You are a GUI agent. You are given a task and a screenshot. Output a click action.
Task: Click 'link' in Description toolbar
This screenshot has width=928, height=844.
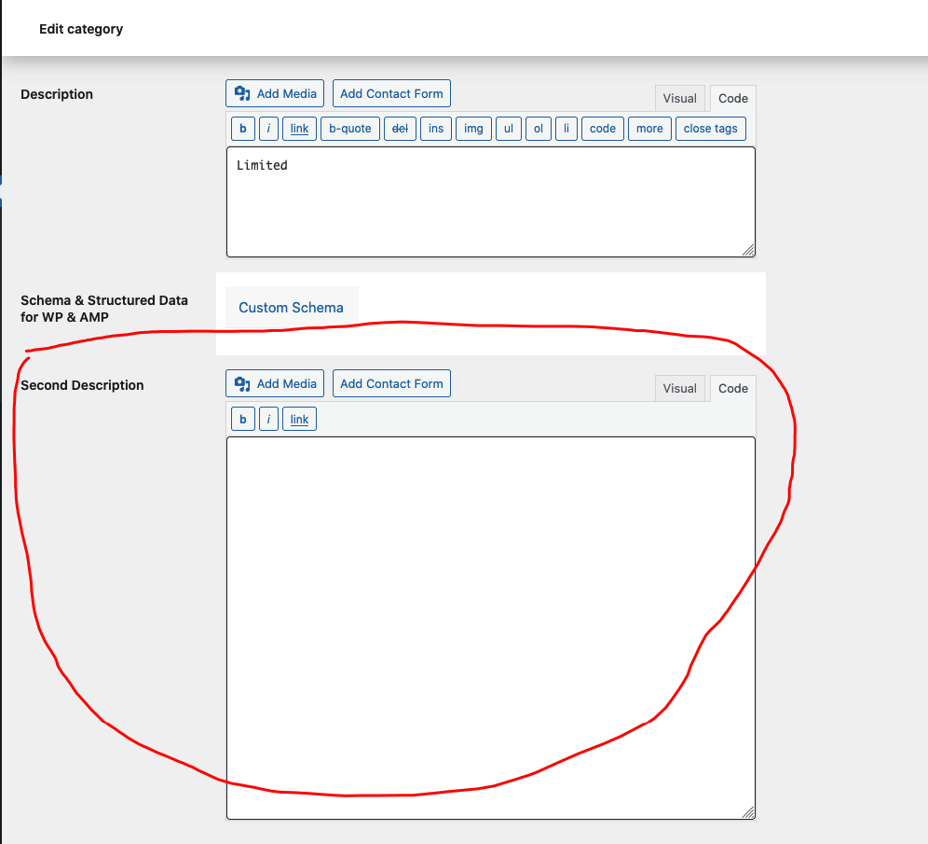coord(299,129)
